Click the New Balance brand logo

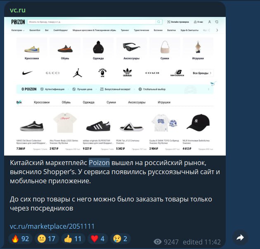click(x=177, y=73)
